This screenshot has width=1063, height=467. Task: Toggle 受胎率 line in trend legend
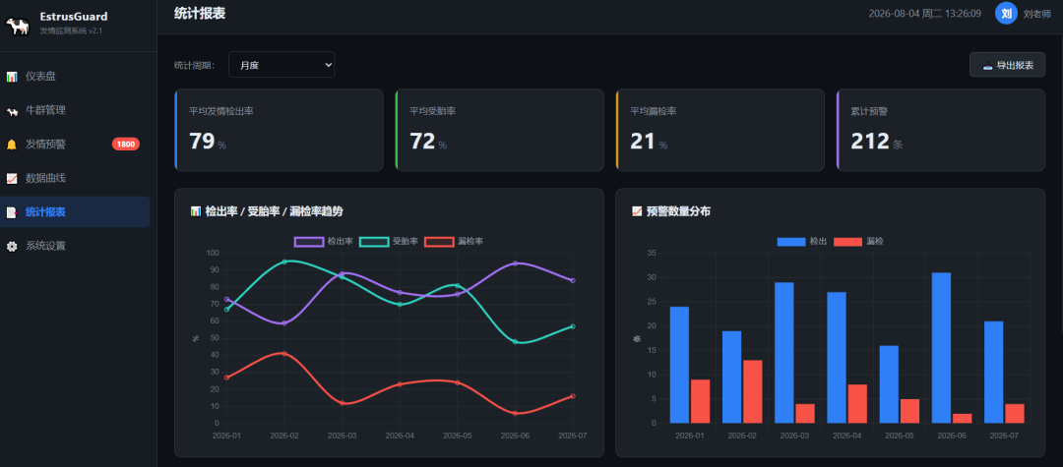[389, 241]
